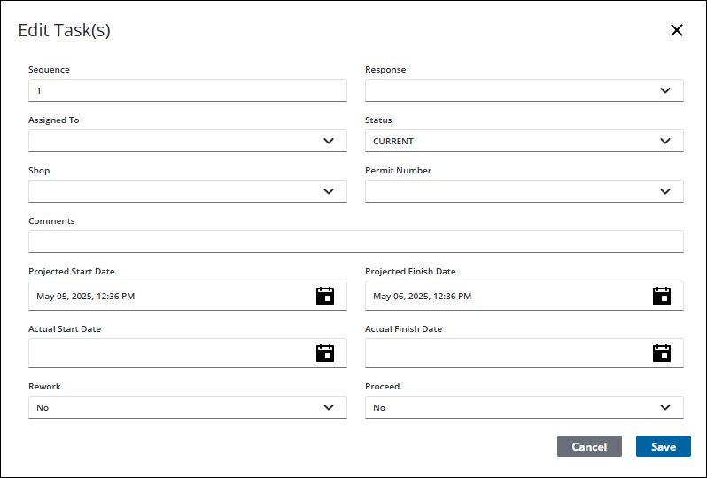This screenshot has width=707, height=478.
Task: Focus the Comments text field
Action: point(355,242)
